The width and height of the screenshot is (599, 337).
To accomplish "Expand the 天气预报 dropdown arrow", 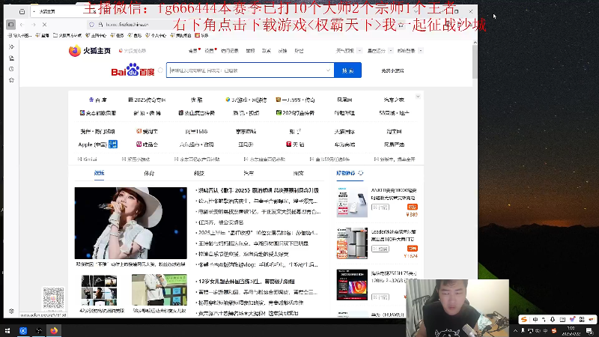I will [359, 50].
